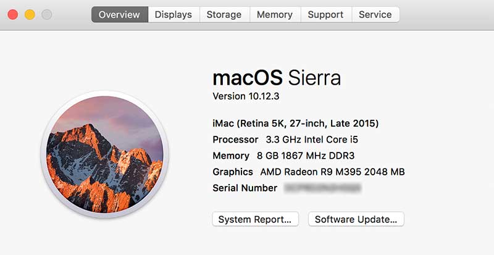
Task: Click the macOS Sierra title text
Action: coord(276,78)
